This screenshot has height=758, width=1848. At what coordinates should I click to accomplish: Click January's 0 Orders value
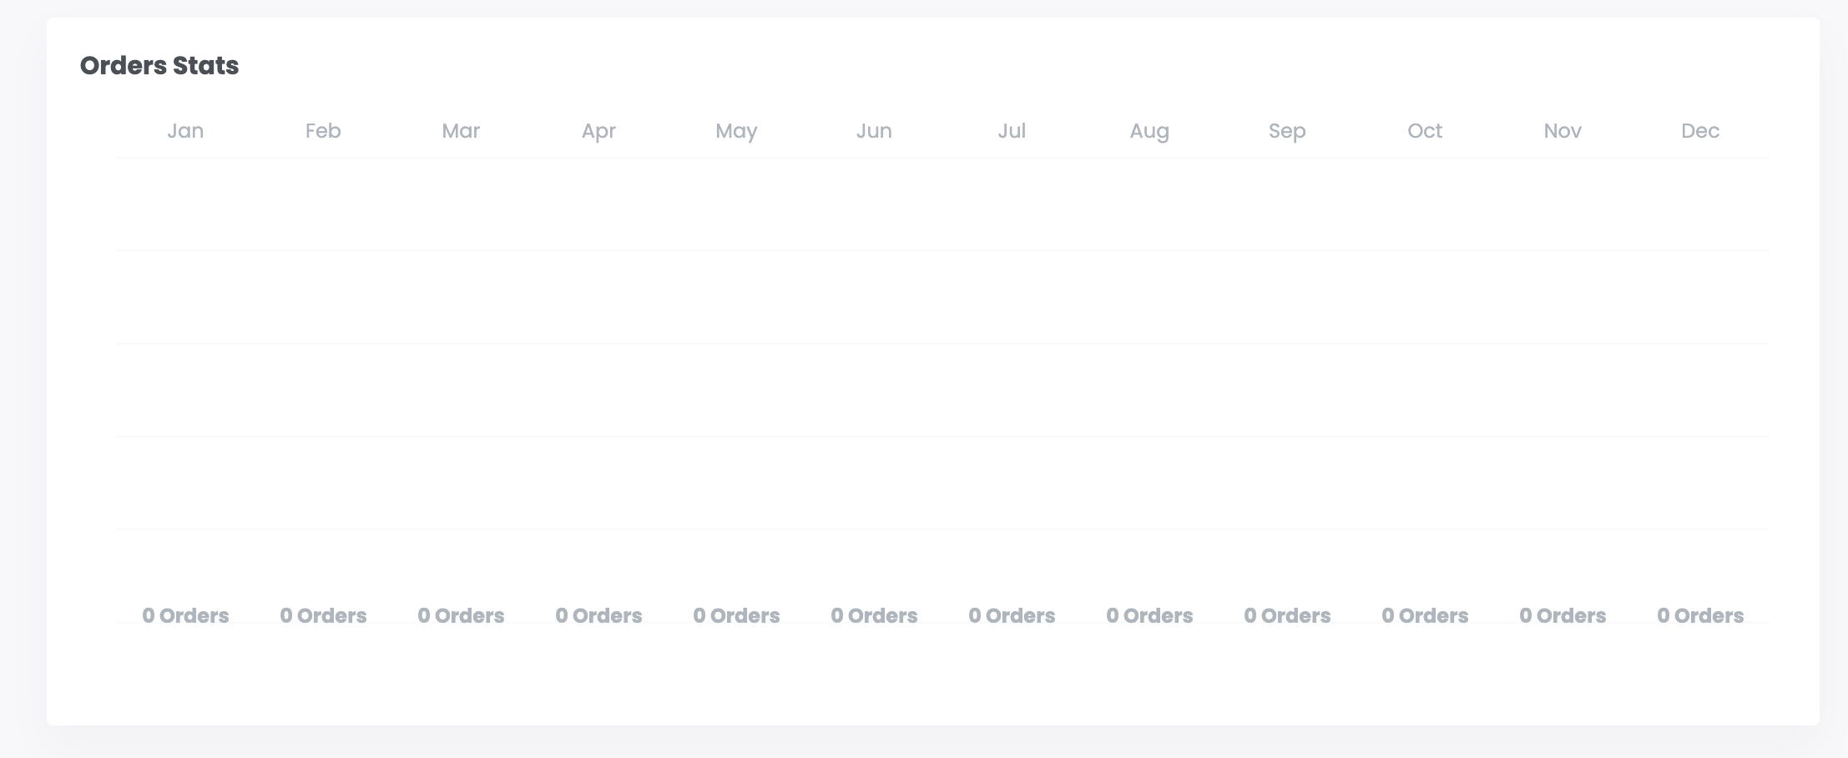point(185,616)
